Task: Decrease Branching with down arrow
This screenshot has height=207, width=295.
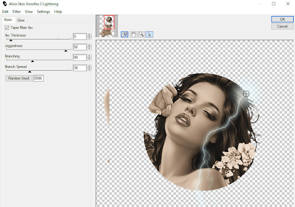Action: [x=89, y=59]
